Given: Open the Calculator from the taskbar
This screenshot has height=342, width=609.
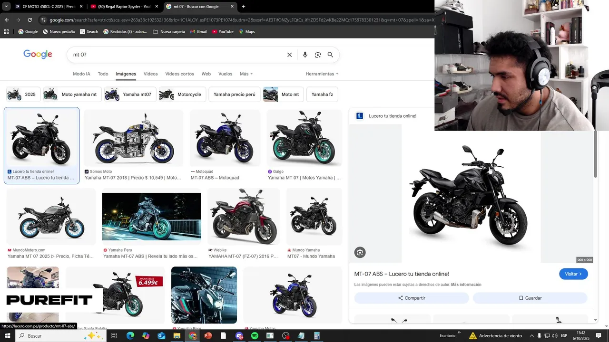Looking at the screenshot, I should coord(316,336).
